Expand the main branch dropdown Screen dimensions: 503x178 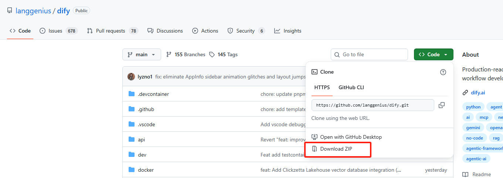142,54
